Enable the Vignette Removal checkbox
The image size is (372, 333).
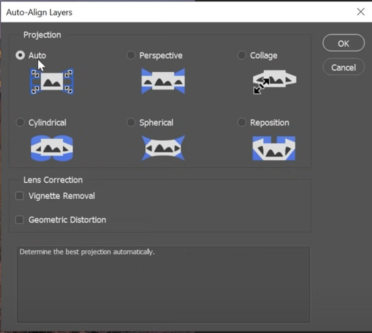(x=20, y=196)
